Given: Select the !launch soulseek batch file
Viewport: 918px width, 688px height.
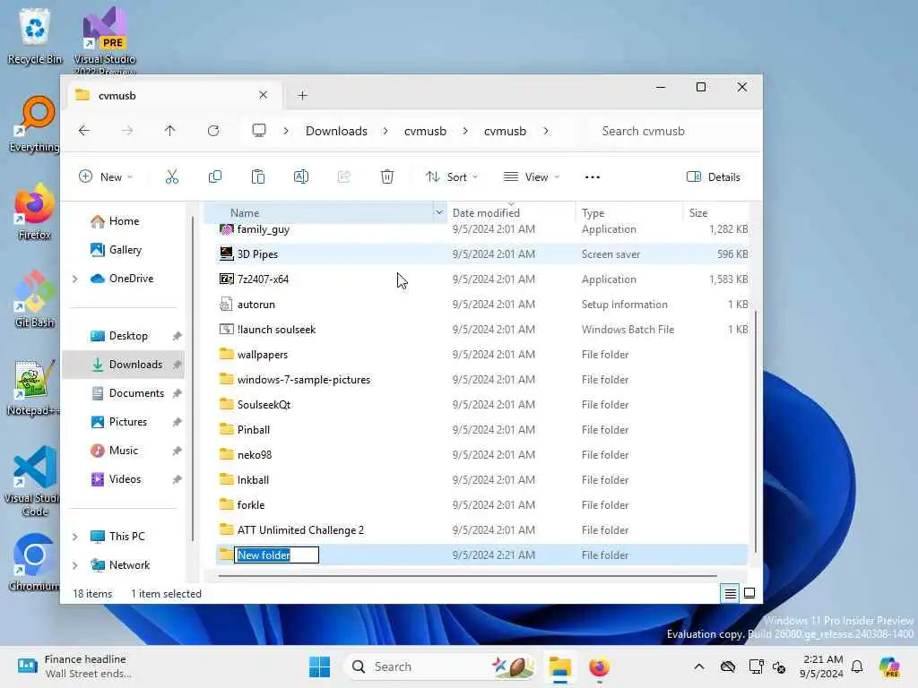Looking at the screenshot, I should (x=483, y=330).
